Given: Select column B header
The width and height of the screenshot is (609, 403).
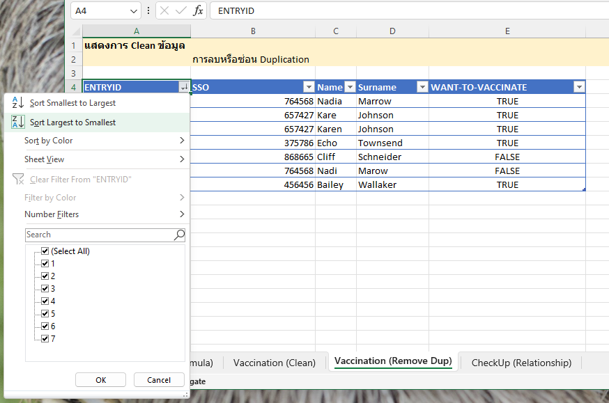Looking at the screenshot, I should click(x=253, y=31).
